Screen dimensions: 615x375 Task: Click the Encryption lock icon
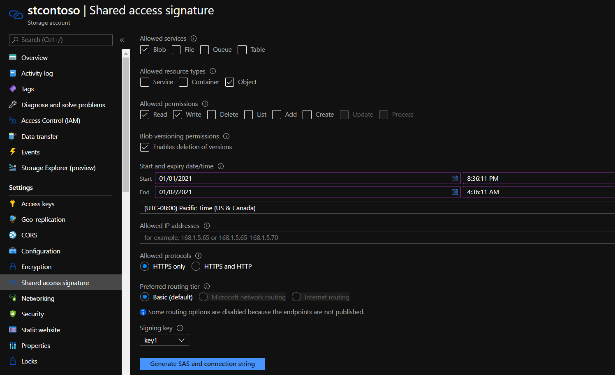pos(13,267)
